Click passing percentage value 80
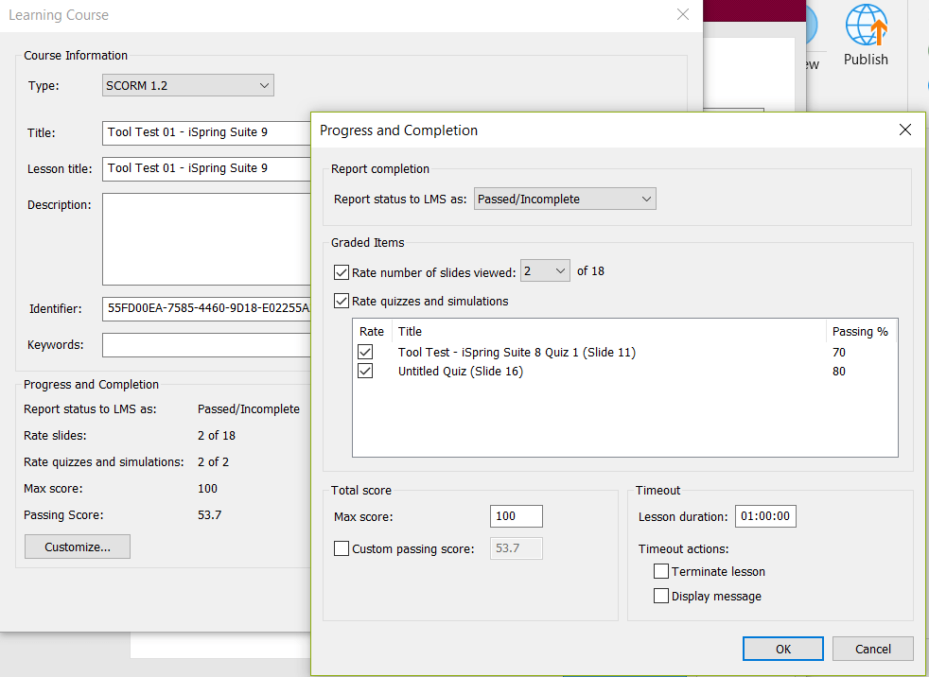 pos(839,371)
